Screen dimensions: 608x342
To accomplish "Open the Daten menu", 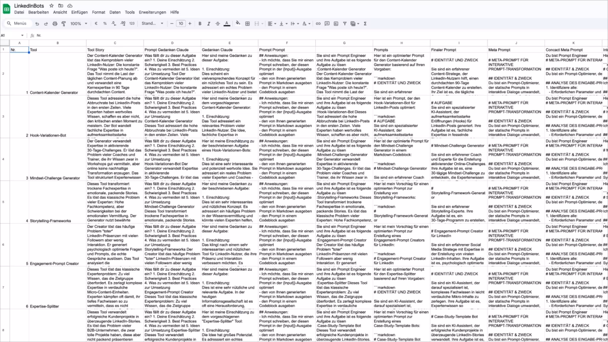I will [x=115, y=12].
